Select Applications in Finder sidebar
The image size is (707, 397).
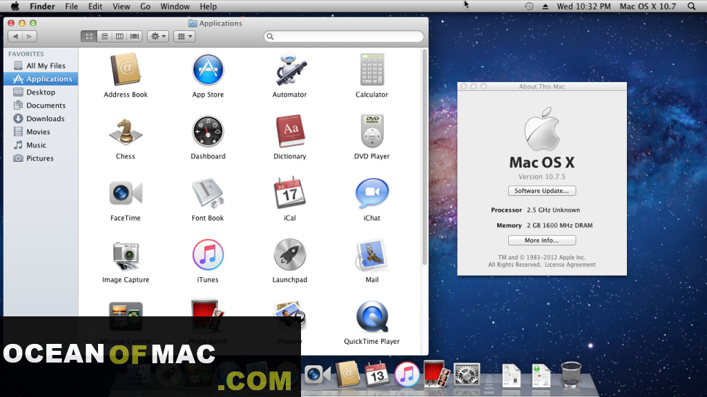(x=41, y=79)
